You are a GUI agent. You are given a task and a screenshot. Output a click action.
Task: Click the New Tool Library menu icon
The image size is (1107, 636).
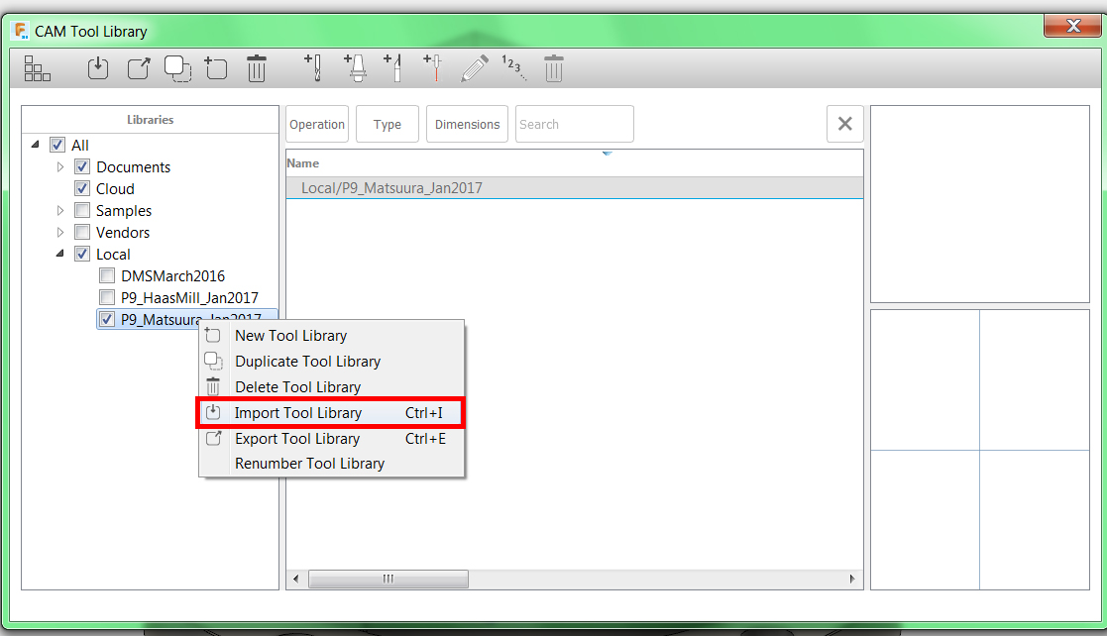coord(213,335)
